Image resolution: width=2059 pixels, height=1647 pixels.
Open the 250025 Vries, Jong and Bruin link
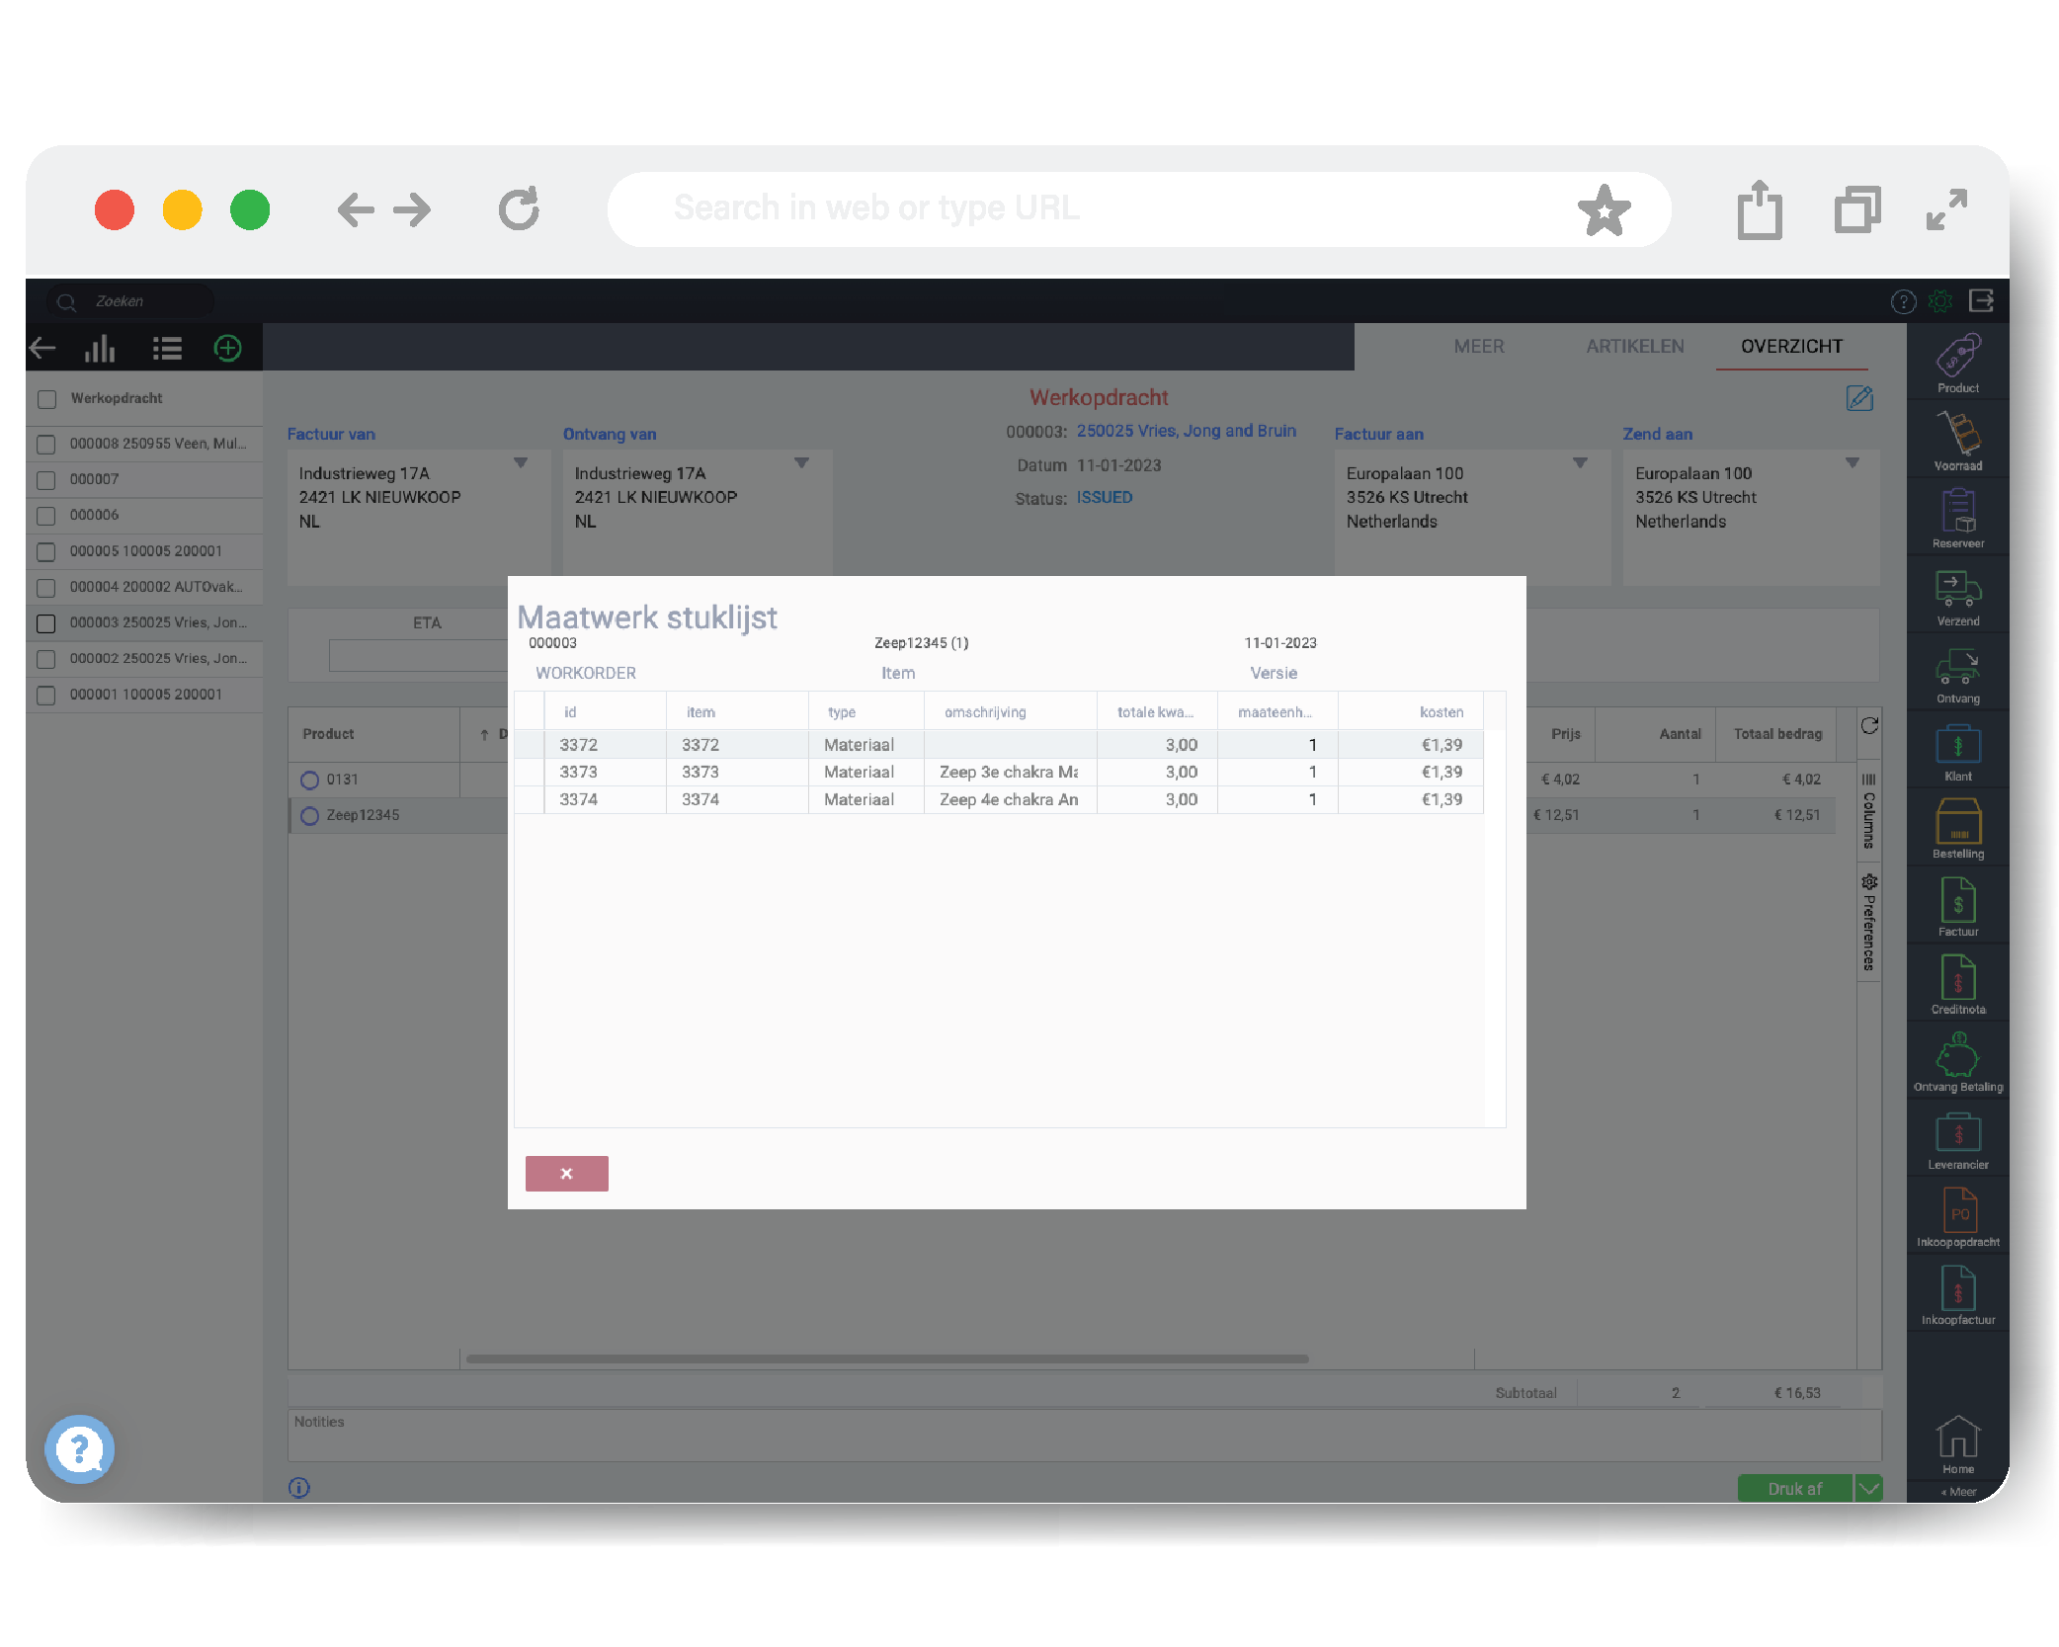pos(1186,431)
